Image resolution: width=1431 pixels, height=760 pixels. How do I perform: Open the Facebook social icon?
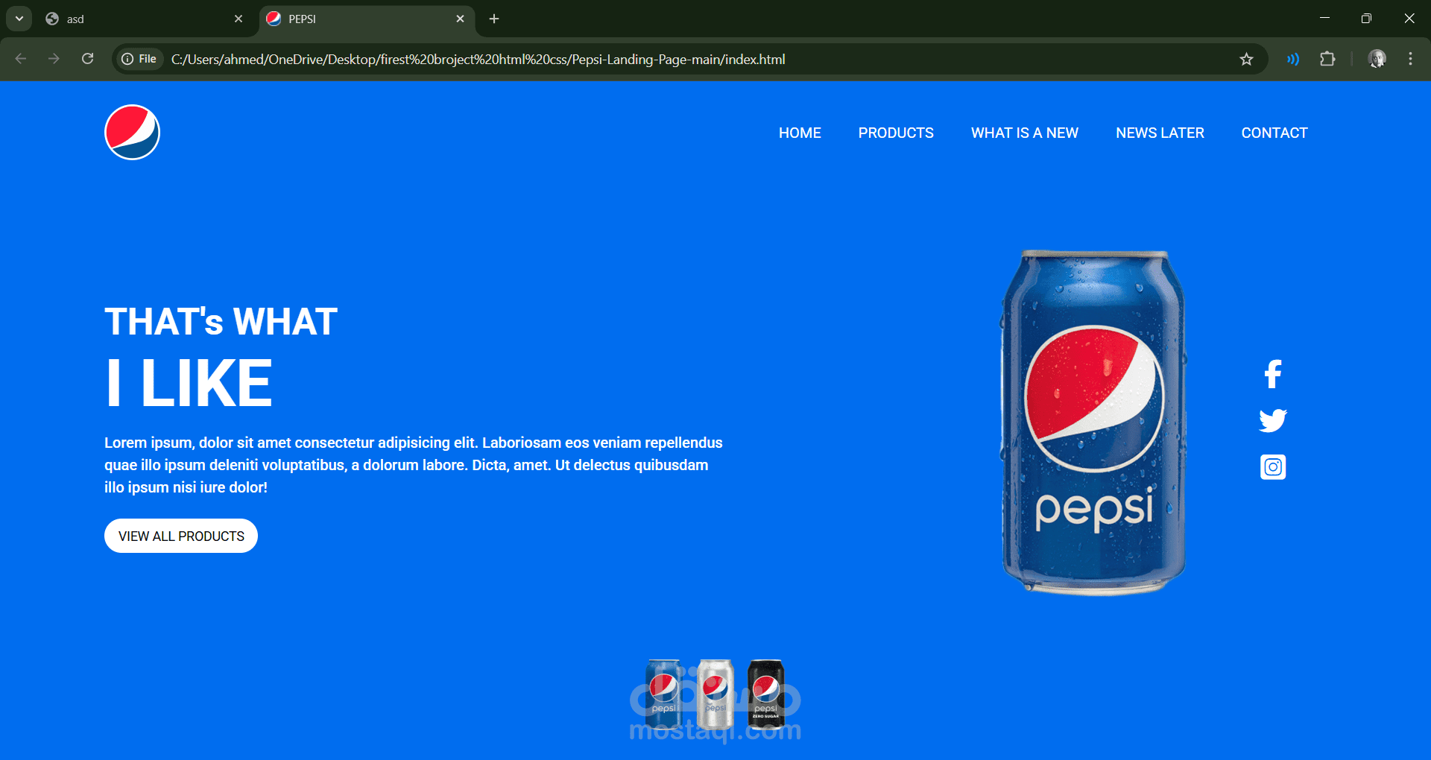[x=1273, y=374]
